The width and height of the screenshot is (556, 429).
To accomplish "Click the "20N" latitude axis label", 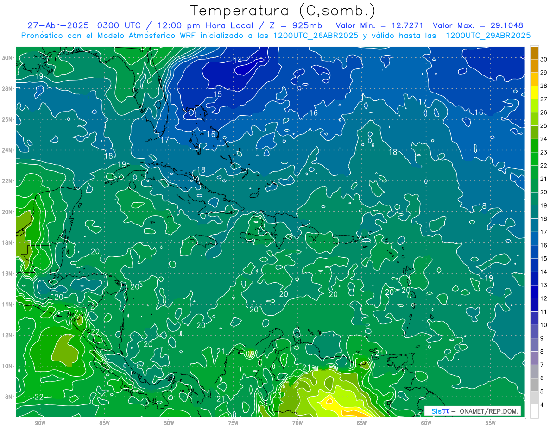I will (7, 212).
